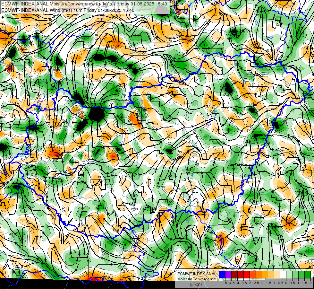This screenshot has width=314, height=289.
Task: Pick the light orange swatch between -1.5 and -1
Action: coord(271,275)
